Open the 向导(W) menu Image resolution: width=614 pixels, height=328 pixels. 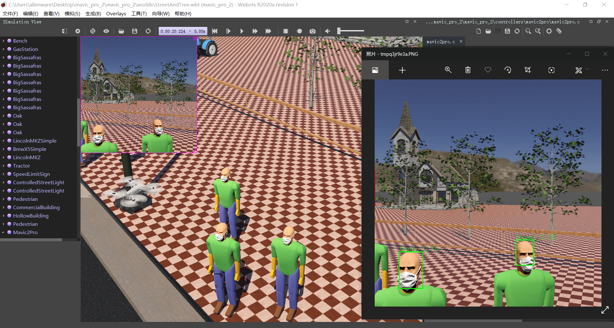161,13
